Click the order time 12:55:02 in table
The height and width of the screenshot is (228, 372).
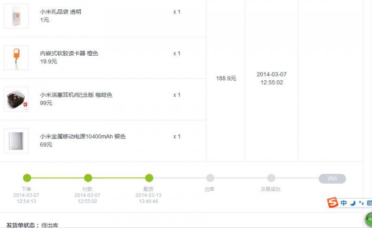[272, 83]
